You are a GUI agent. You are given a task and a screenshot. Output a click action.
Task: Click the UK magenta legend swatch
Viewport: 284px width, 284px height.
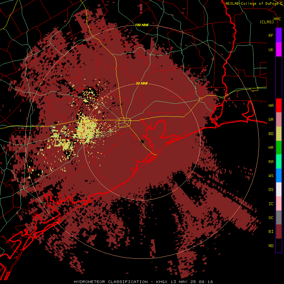click(x=279, y=50)
